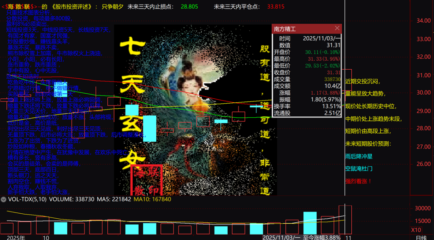Click the 南方精工 popup title
The height and width of the screenshot is (240, 434).
284,29
